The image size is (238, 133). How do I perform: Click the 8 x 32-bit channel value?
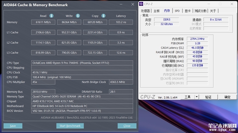tap(216, 20)
